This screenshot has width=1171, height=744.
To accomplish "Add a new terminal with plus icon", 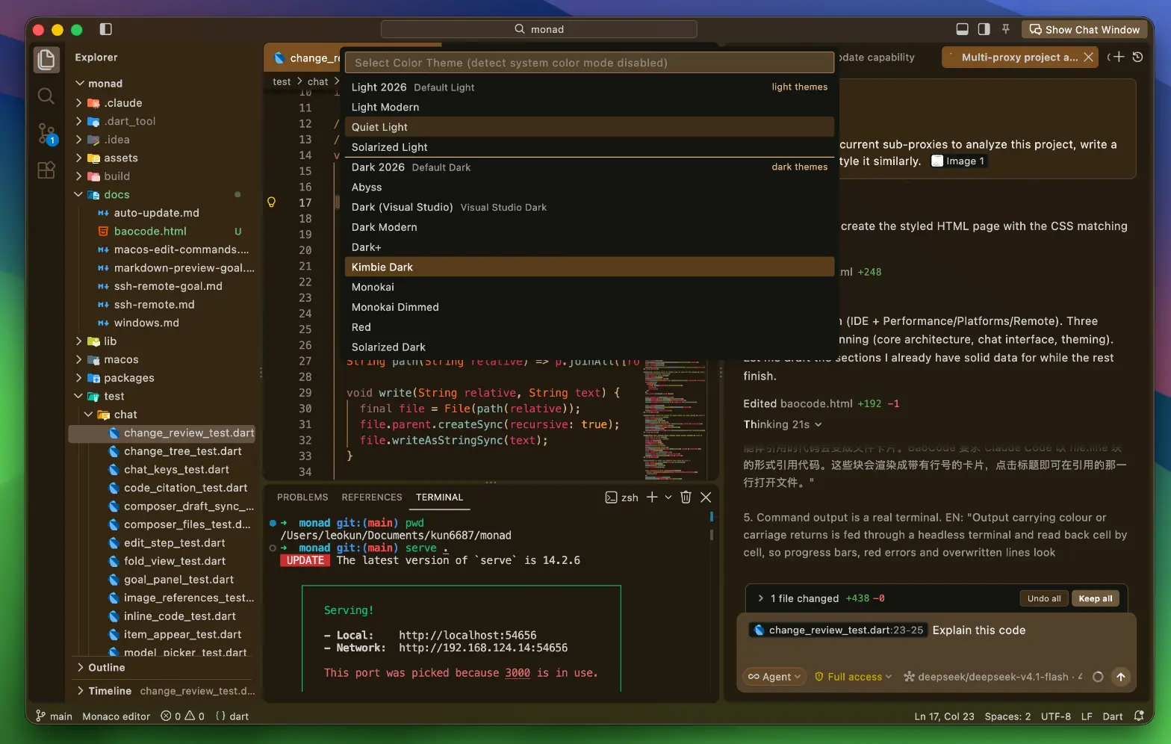I will pos(652,497).
